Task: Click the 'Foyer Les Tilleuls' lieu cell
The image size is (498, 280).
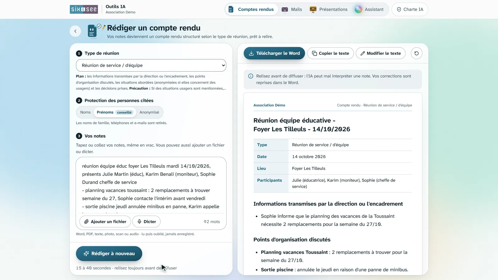Action: (308, 168)
